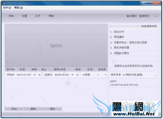Select wizard step 2 预览播放
163x119 pixels.
coord(117,37)
